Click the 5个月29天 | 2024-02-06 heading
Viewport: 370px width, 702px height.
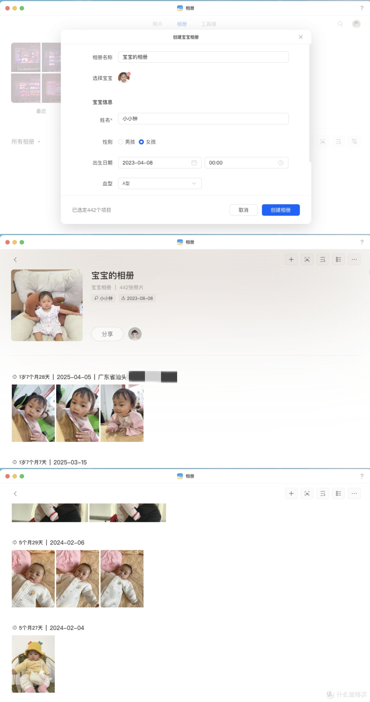pos(48,543)
